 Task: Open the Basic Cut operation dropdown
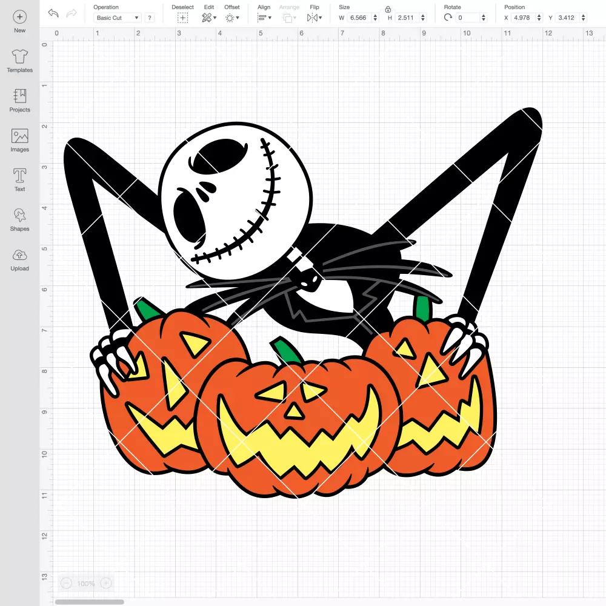pyautogui.click(x=118, y=18)
